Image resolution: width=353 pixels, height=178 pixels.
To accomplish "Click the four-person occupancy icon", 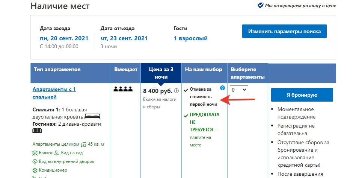I will [123, 89].
